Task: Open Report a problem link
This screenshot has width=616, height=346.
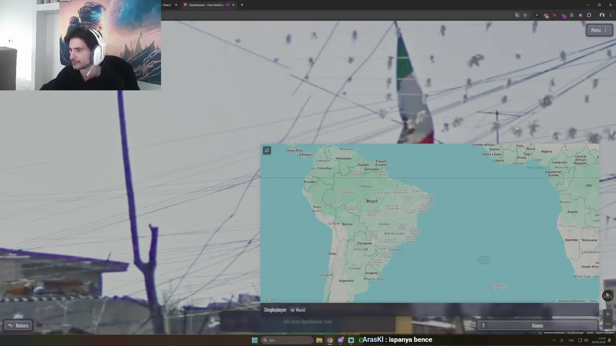Action: click(605, 333)
